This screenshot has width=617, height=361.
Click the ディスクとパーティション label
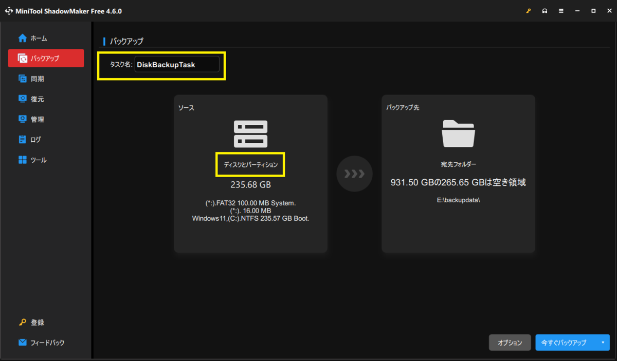tap(250, 165)
